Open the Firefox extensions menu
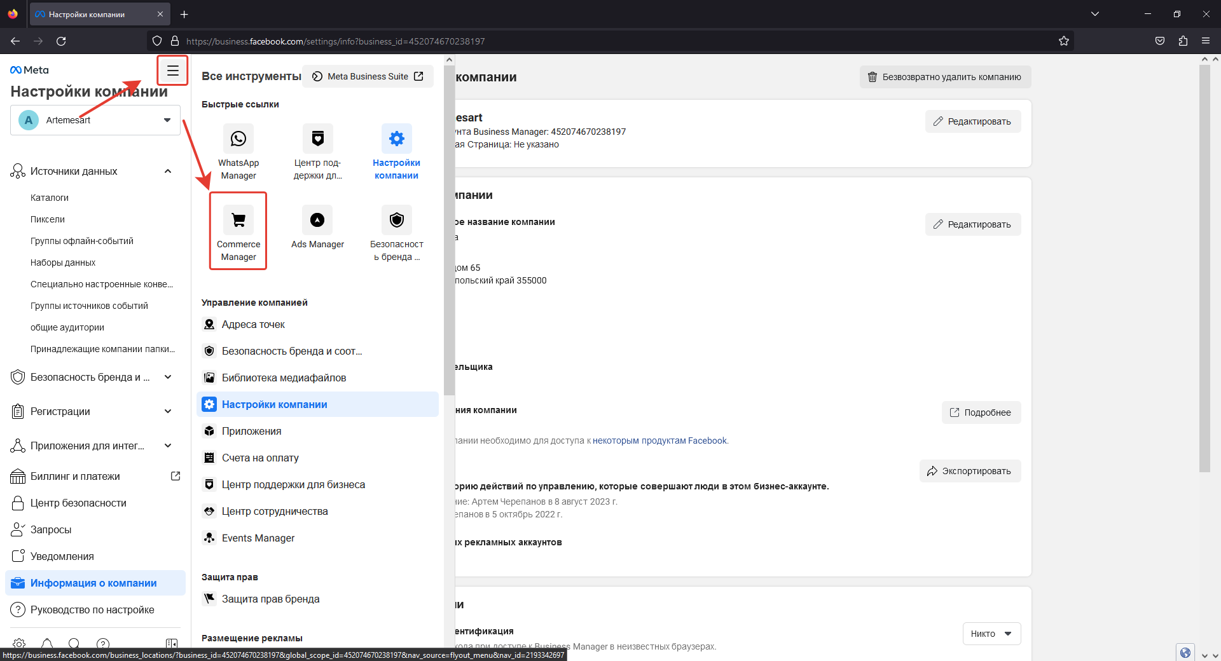 [1183, 41]
